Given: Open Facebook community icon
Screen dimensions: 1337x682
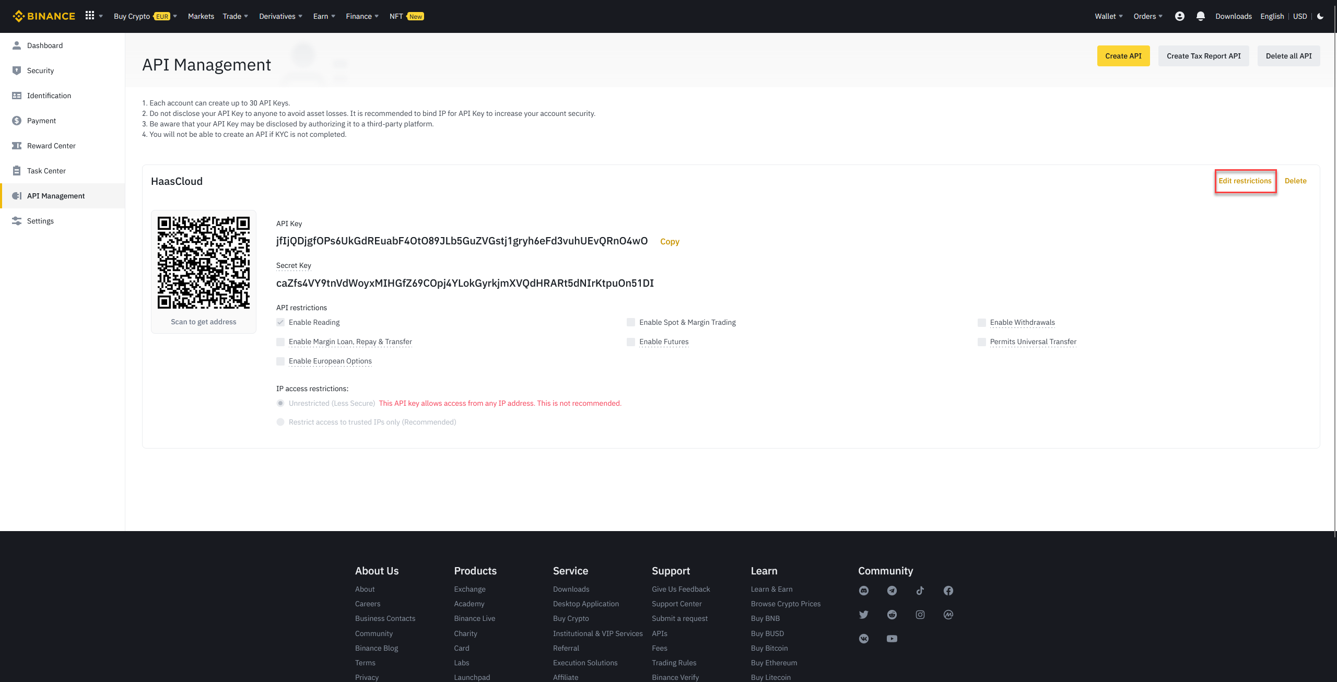Looking at the screenshot, I should click(948, 591).
